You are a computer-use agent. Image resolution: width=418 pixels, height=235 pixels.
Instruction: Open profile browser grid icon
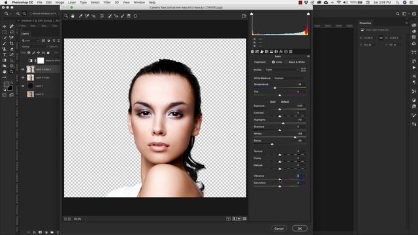point(303,70)
